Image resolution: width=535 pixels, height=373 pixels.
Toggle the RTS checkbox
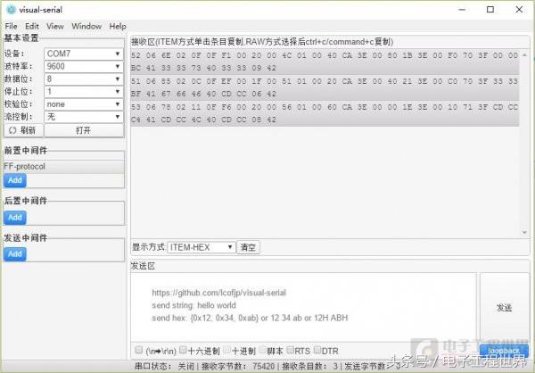click(x=291, y=350)
